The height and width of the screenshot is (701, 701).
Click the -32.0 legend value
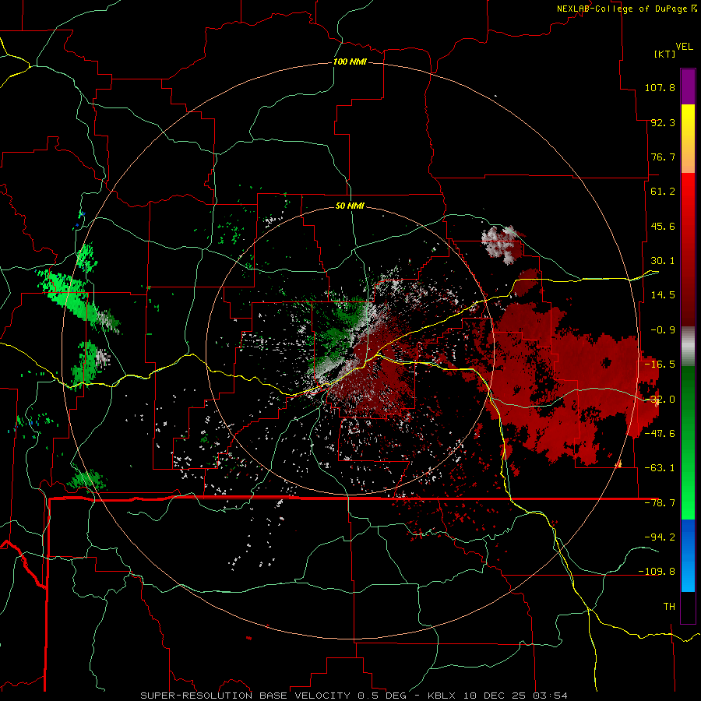click(x=660, y=400)
